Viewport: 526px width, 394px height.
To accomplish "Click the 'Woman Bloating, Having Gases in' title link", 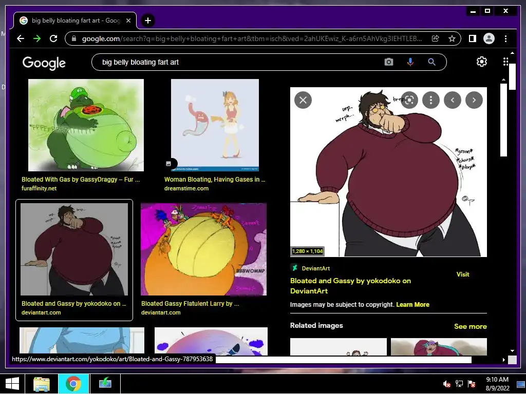I will tap(215, 179).
